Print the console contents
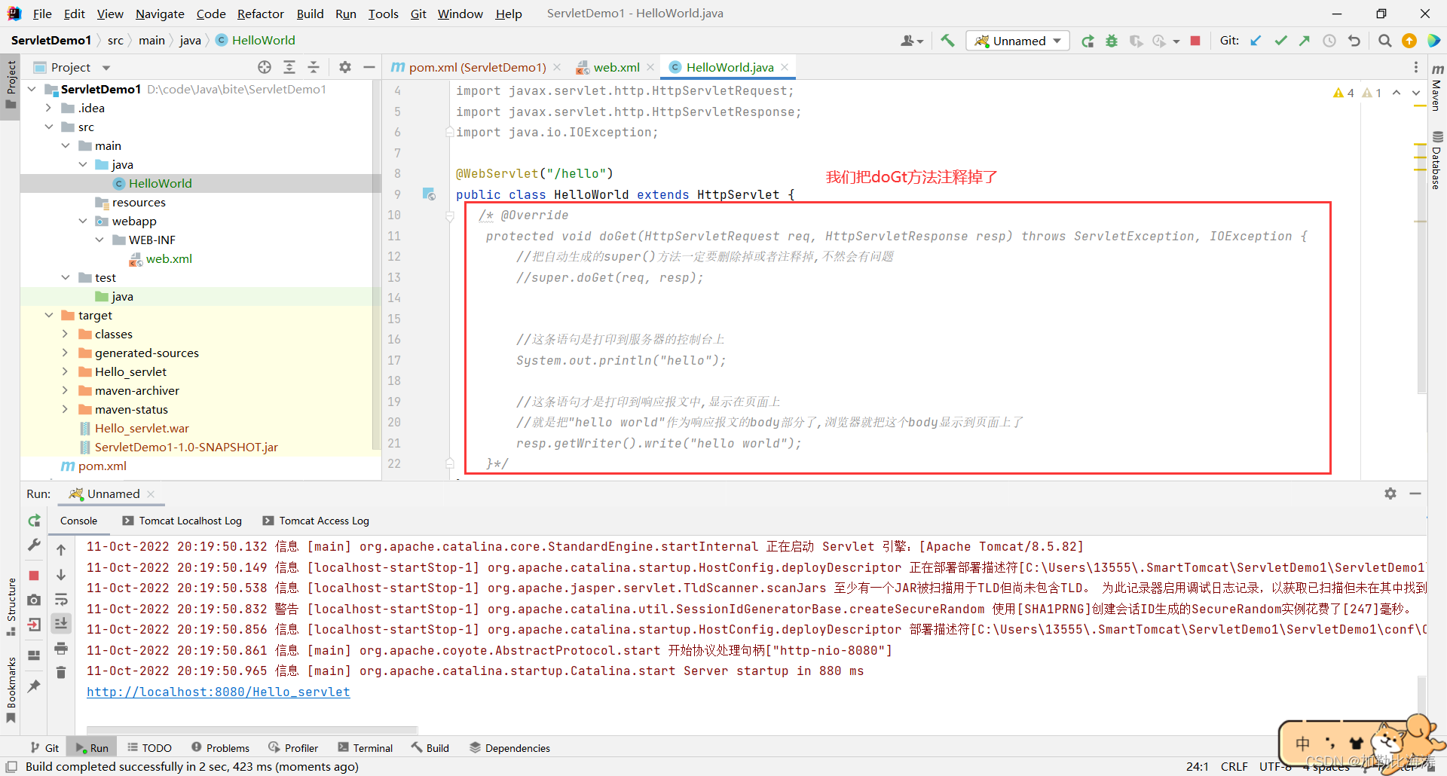 click(61, 649)
